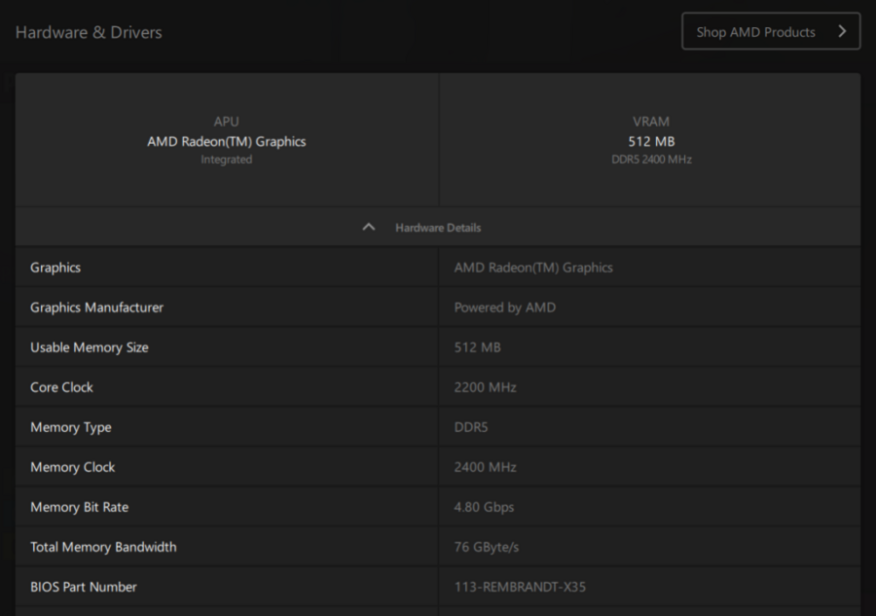Click the Memory Bit Rate row label

pos(79,507)
